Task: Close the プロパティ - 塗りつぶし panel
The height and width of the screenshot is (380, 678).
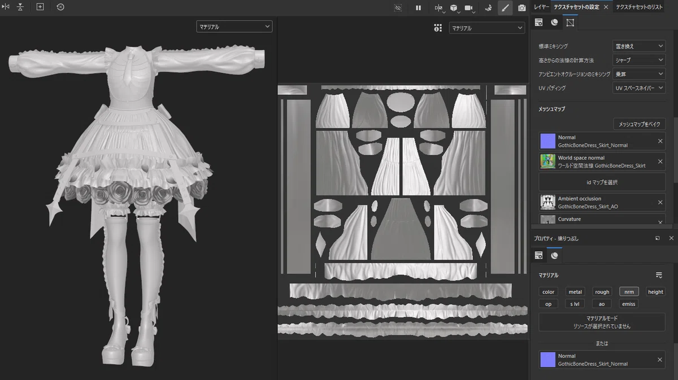Action: pos(671,238)
